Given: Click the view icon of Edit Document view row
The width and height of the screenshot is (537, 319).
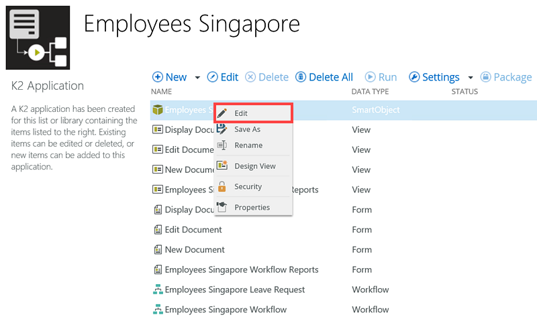Looking at the screenshot, I should (158, 149).
